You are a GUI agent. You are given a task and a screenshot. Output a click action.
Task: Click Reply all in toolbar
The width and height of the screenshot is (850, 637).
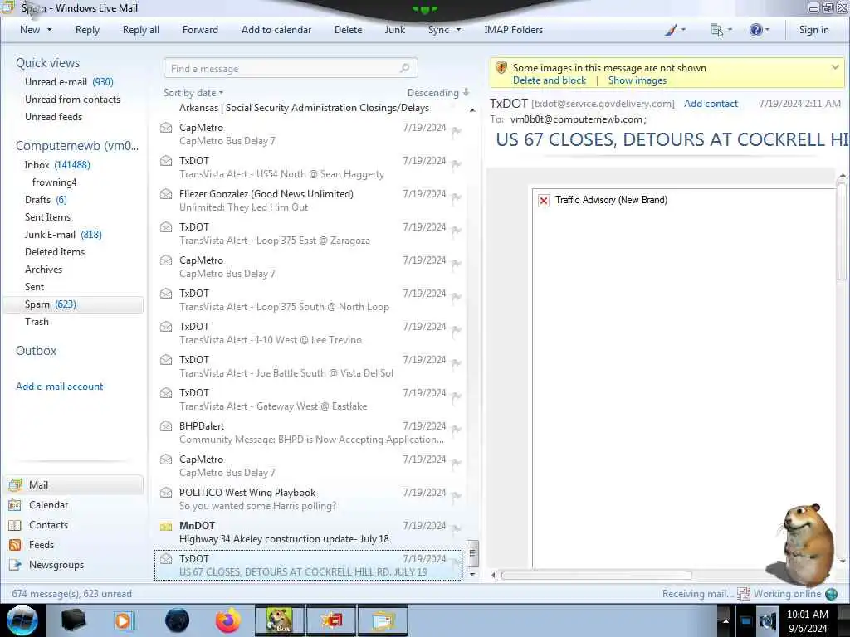point(141,30)
